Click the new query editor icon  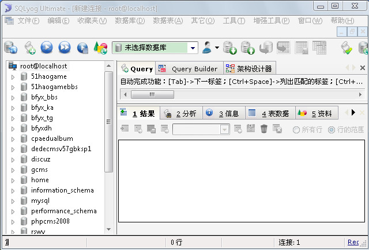[29, 48]
